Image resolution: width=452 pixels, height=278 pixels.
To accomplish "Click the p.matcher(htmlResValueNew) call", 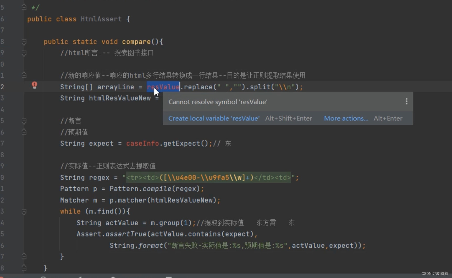I will [163, 200].
